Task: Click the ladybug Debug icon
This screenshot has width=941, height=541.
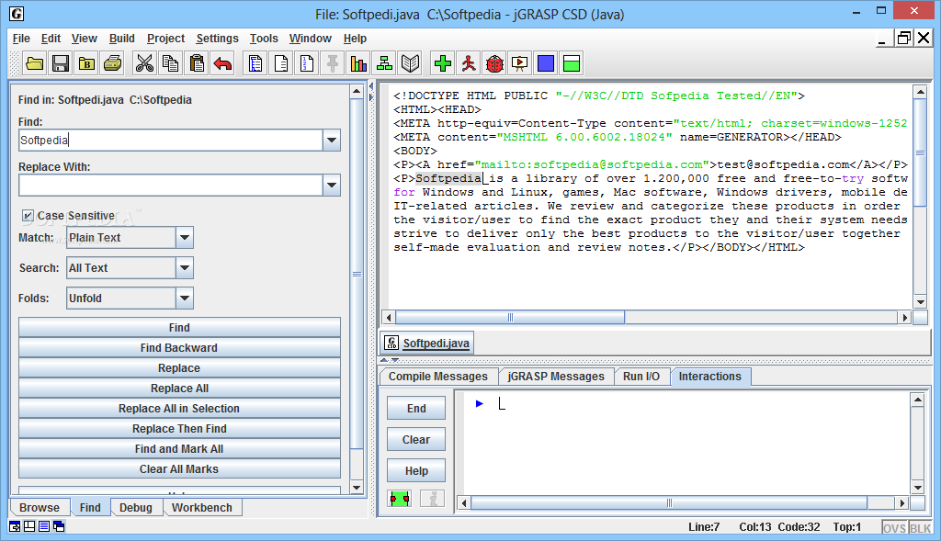Action: (493, 63)
